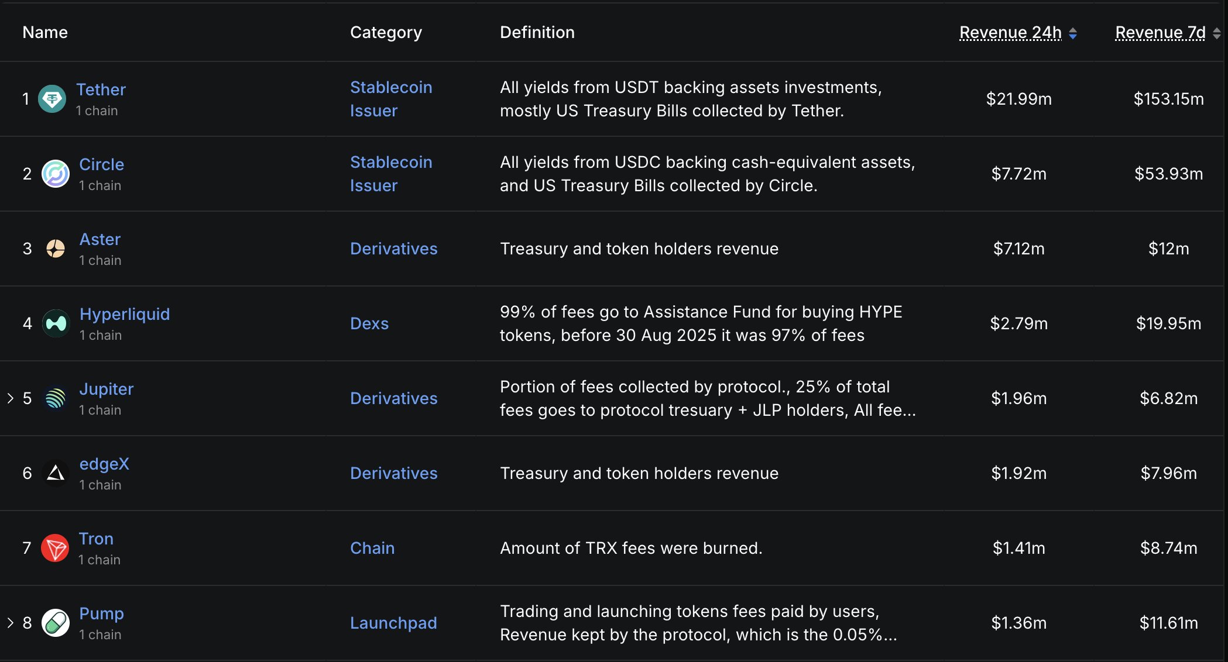Click the edgeX logo icon
Image resolution: width=1228 pixels, height=662 pixels.
(x=56, y=473)
